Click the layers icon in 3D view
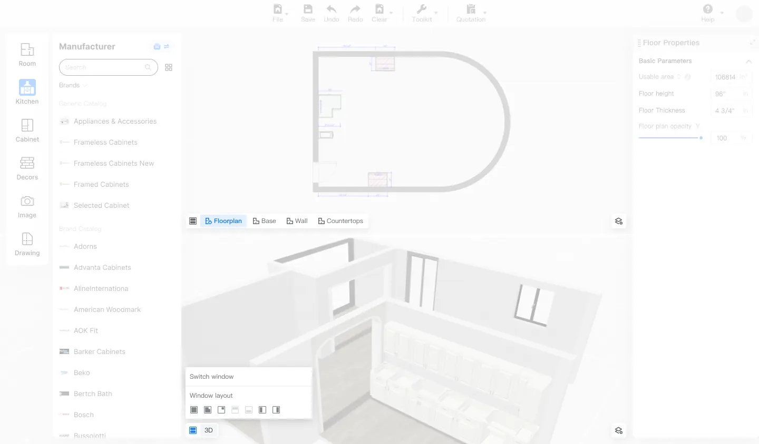This screenshot has width=759, height=444. (619, 431)
